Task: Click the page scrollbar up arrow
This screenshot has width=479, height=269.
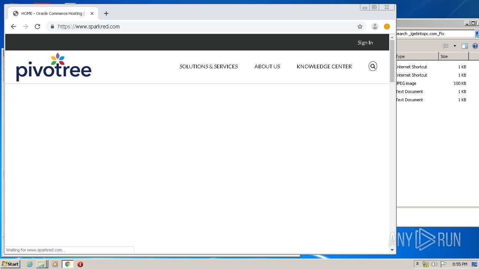Action: (392, 37)
